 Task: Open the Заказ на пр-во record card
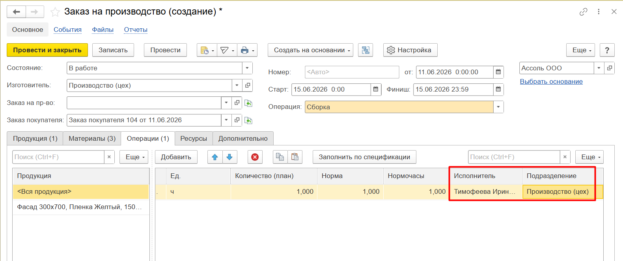(237, 103)
